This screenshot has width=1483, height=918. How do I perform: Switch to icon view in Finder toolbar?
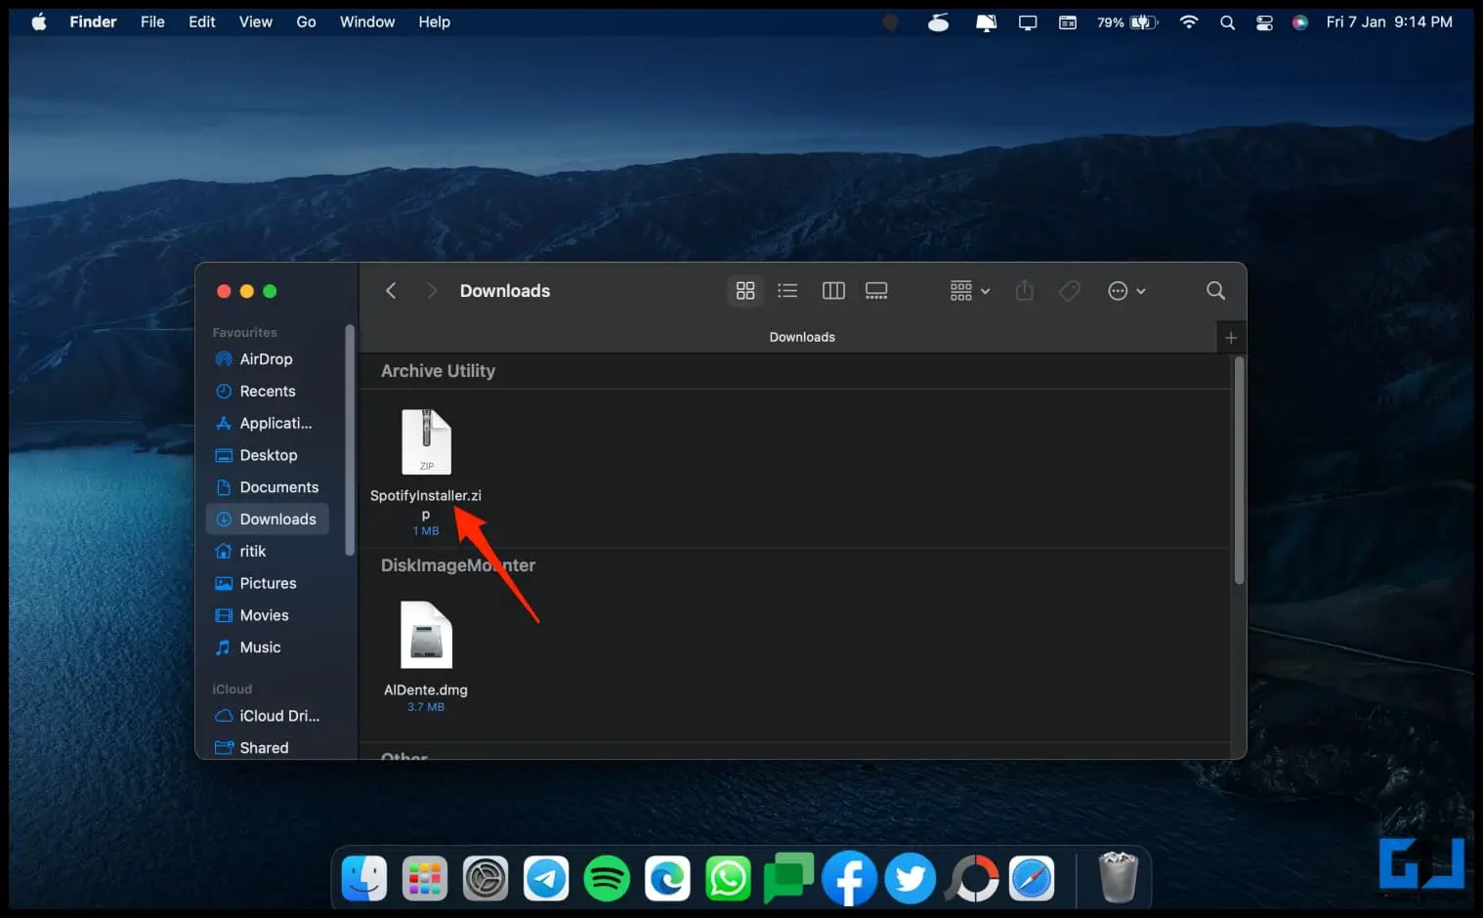745,291
